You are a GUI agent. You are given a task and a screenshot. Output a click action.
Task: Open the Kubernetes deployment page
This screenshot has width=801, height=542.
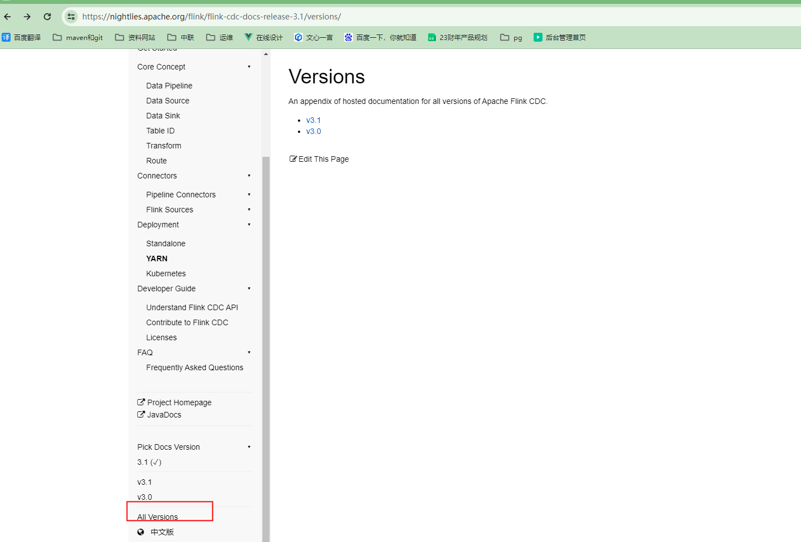coord(166,274)
